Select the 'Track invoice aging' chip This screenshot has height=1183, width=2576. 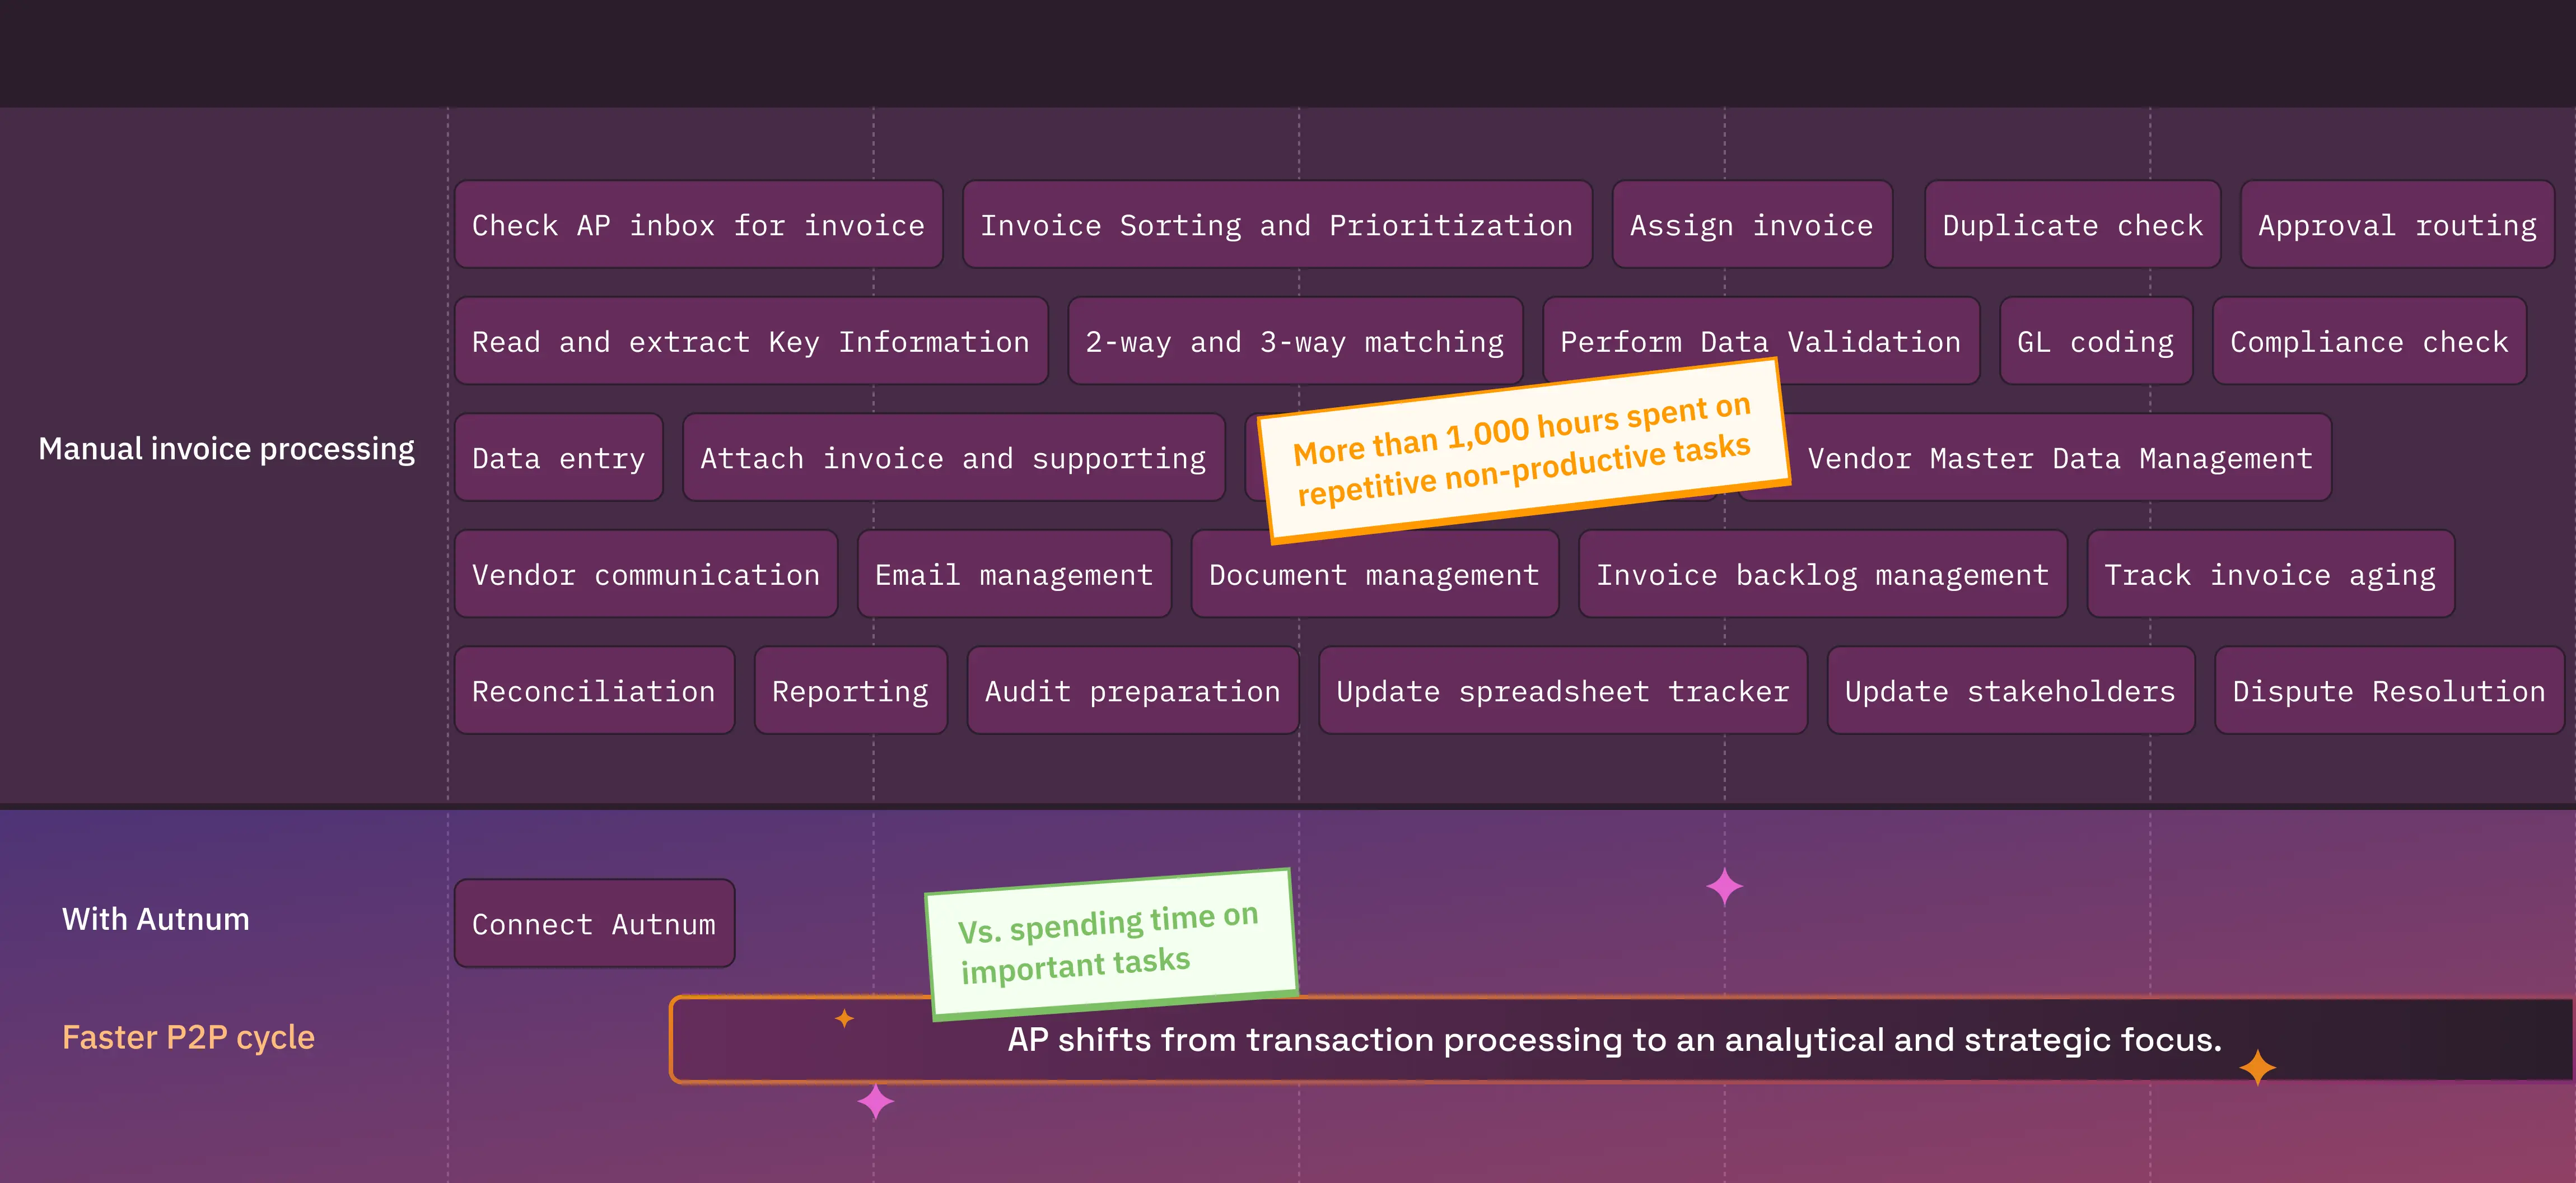click(x=2271, y=574)
